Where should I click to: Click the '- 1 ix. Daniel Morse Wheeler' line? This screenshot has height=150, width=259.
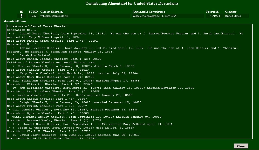pos(91,124)
